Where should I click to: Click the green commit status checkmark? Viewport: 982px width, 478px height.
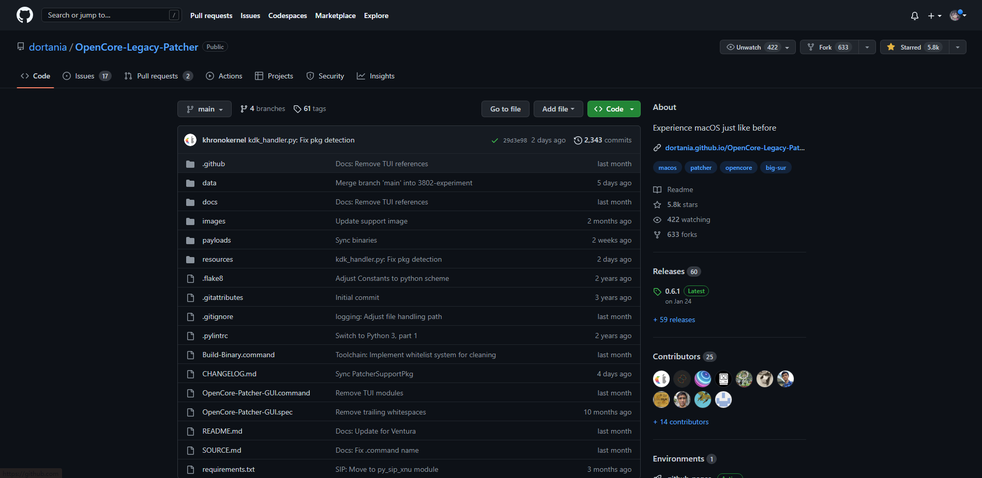494,140
